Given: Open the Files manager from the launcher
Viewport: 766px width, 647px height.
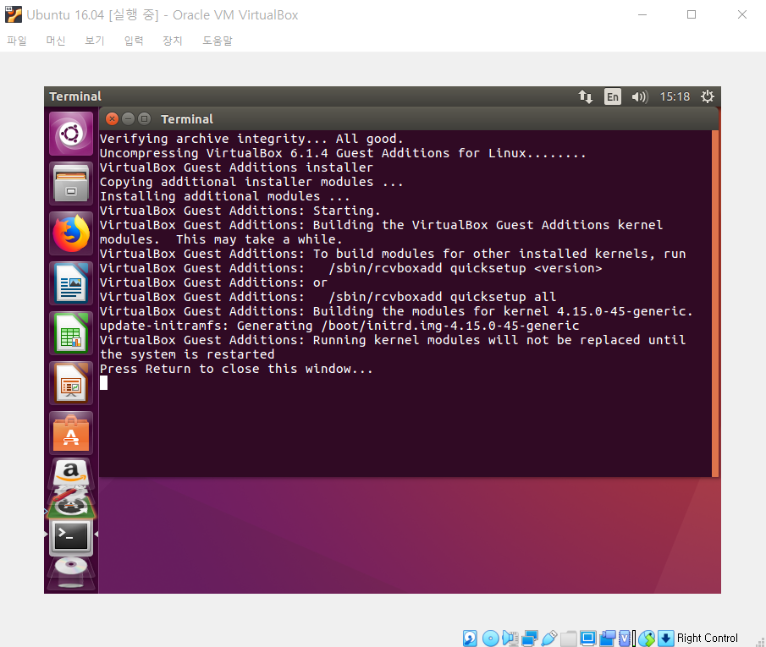Looking at the screenshot, I should pyautogui.click(x=71, y=184).
